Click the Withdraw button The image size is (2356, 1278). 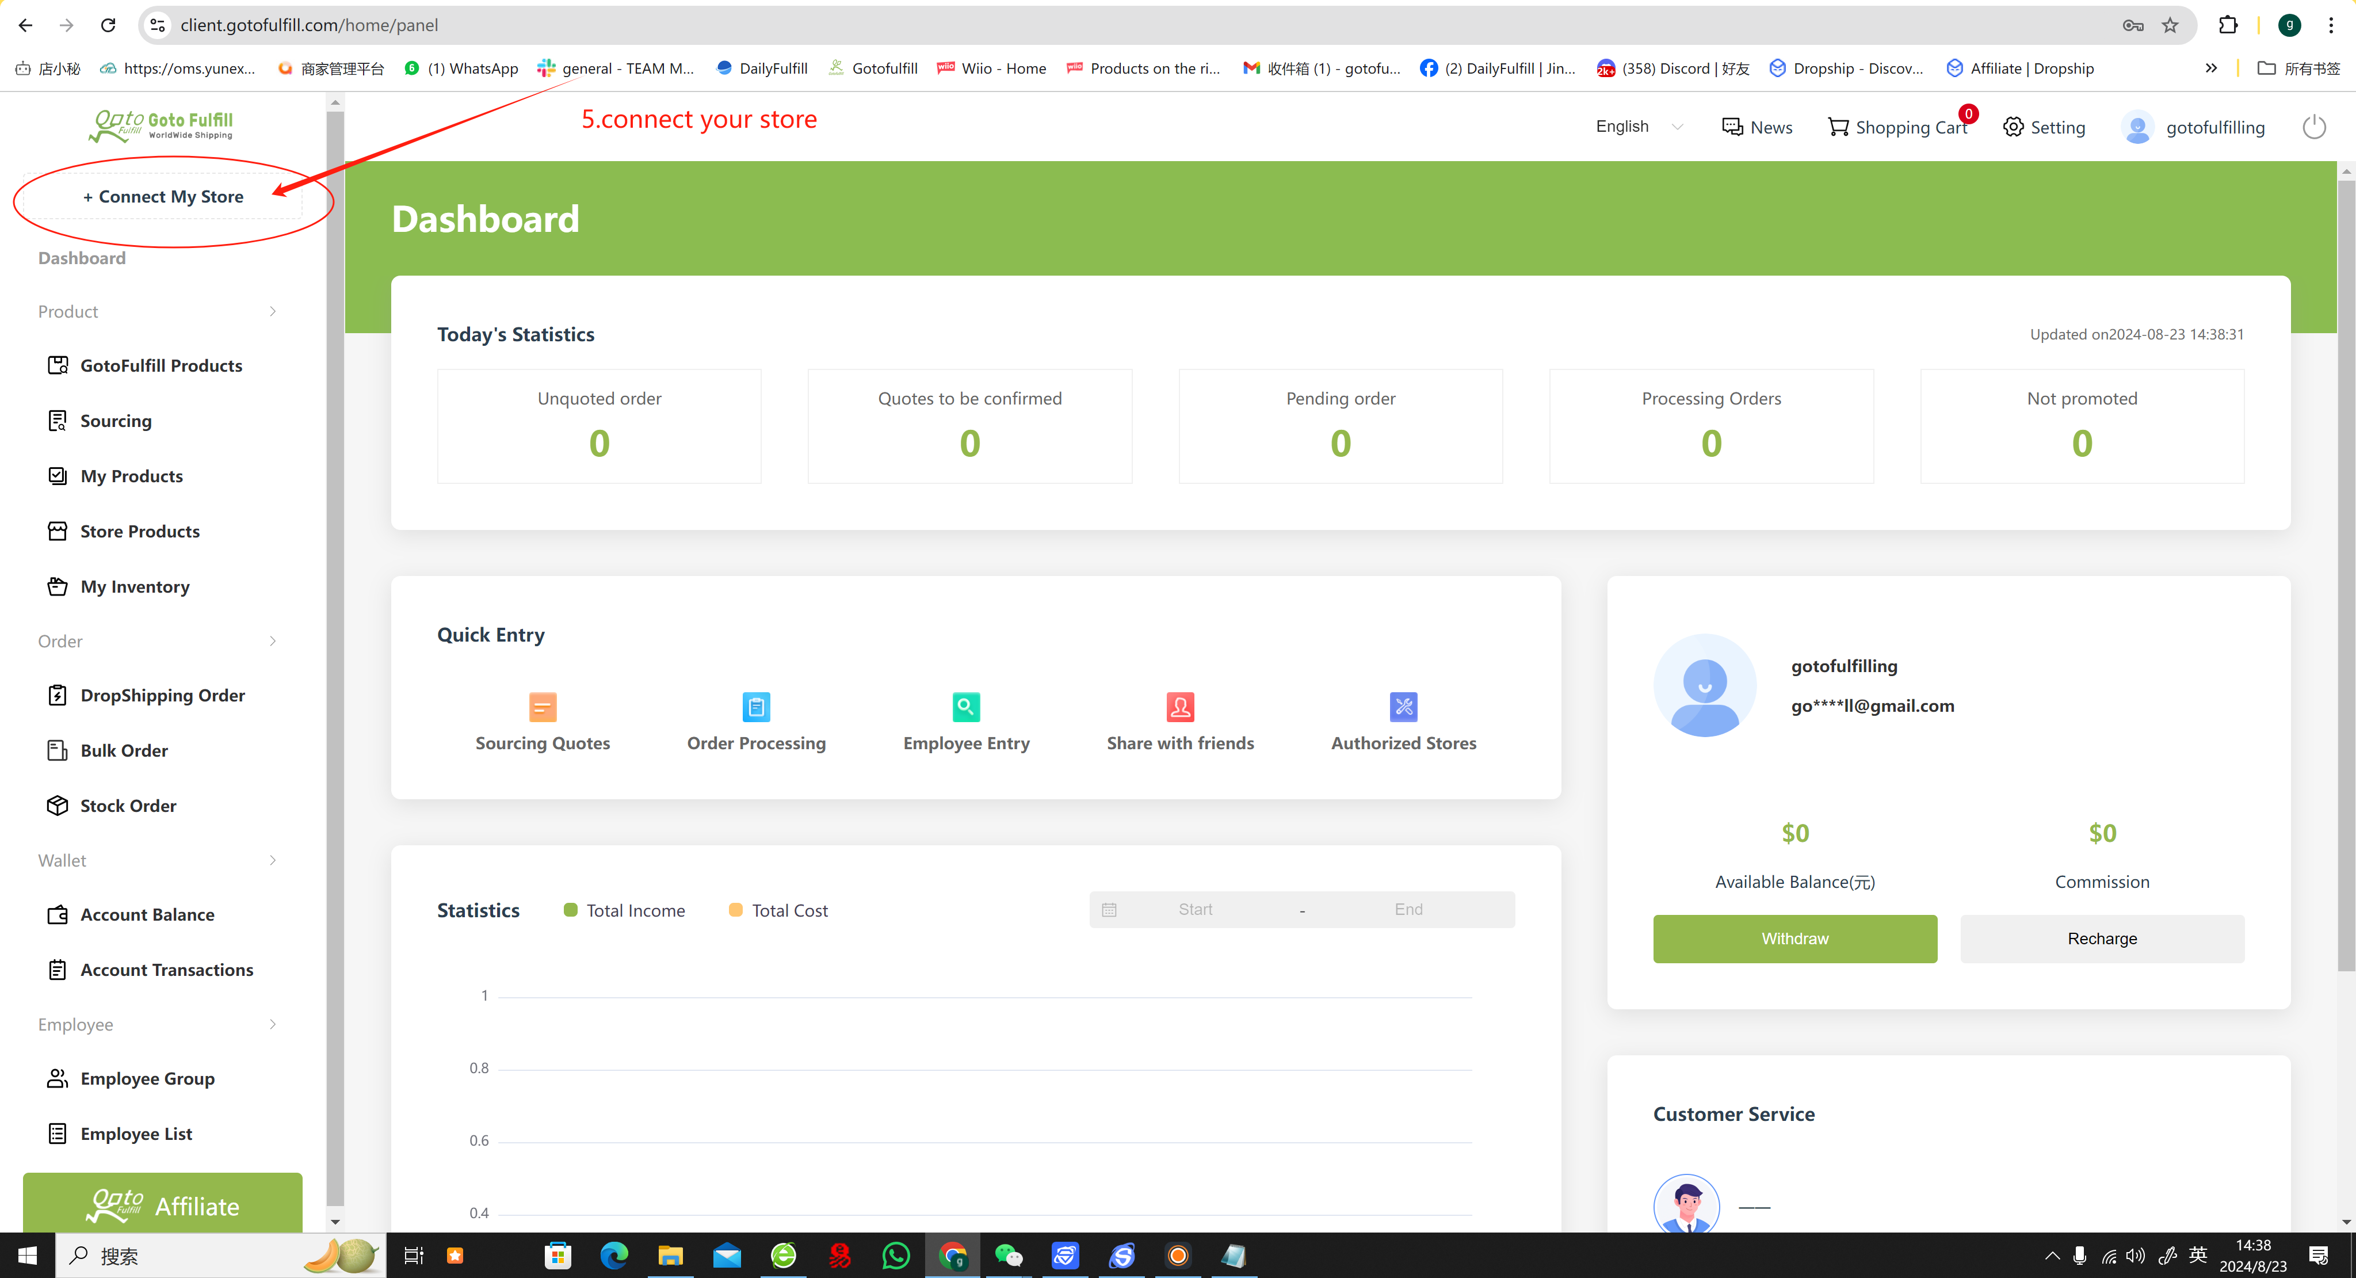click(1794, 939)
